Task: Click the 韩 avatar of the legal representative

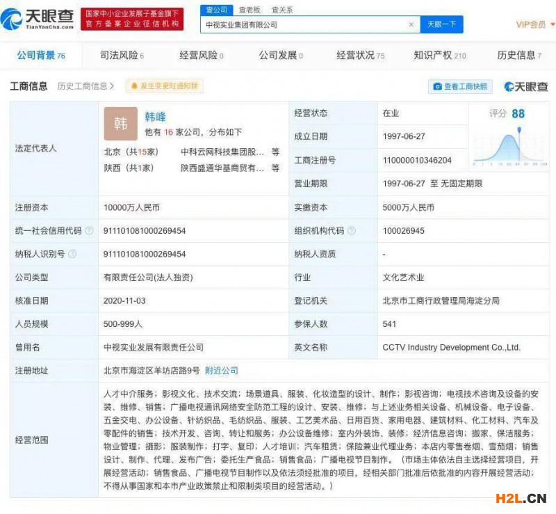Action: coord(120,125)
